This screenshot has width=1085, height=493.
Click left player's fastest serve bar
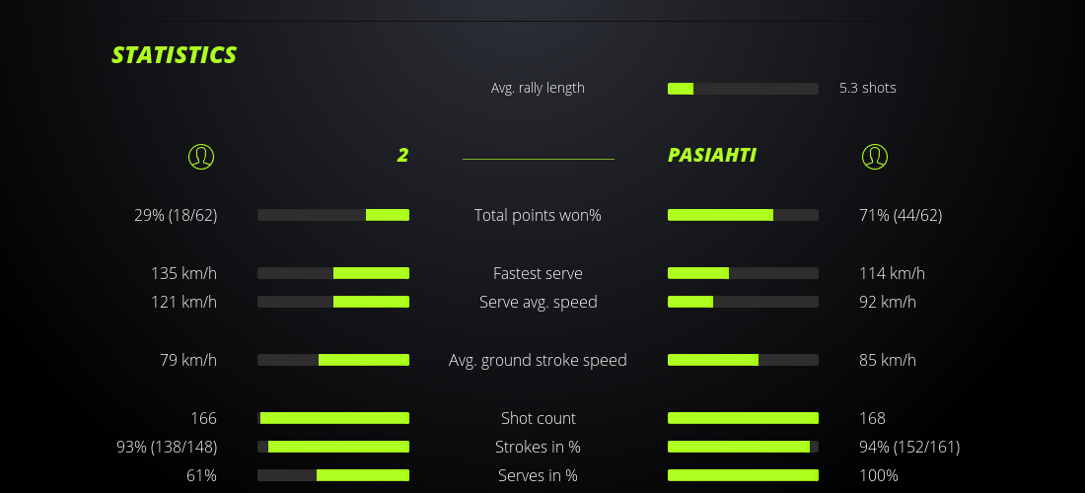tap(333, 273)
